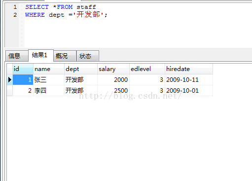Sort by the dept column header

pyautogui.click(x=81, y=69)
